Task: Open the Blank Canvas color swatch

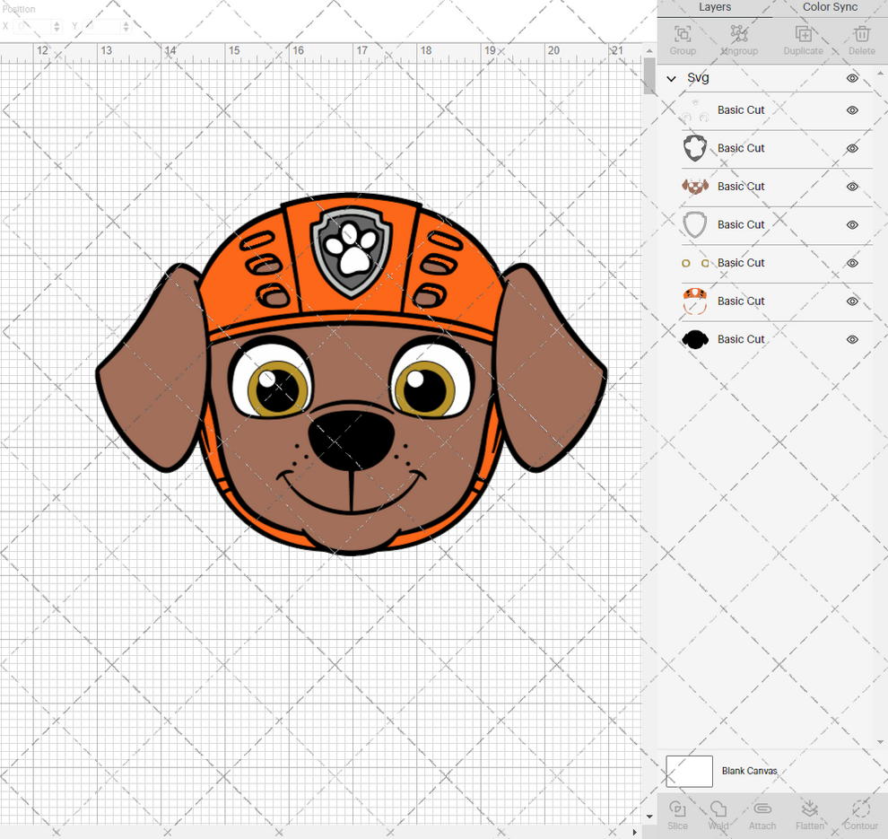Action: (689, 771)
